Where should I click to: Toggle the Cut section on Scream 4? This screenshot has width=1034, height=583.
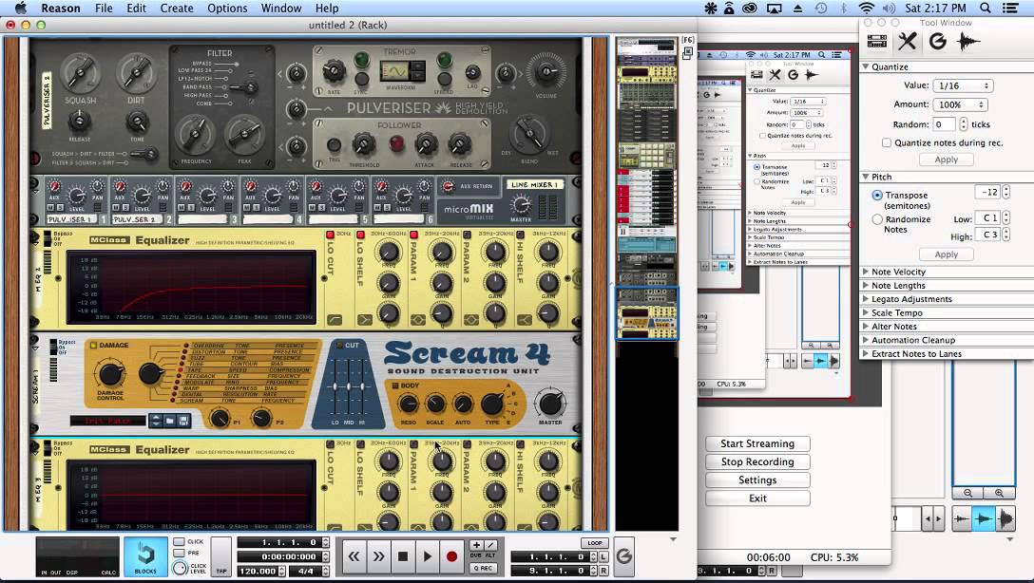(339, 345)
